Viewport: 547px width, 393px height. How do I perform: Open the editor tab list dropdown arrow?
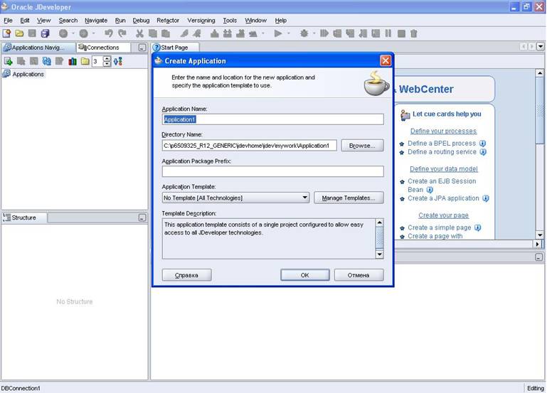coord(541,46)
